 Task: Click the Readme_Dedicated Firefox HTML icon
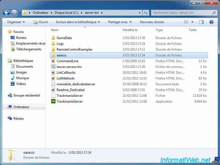53,90
